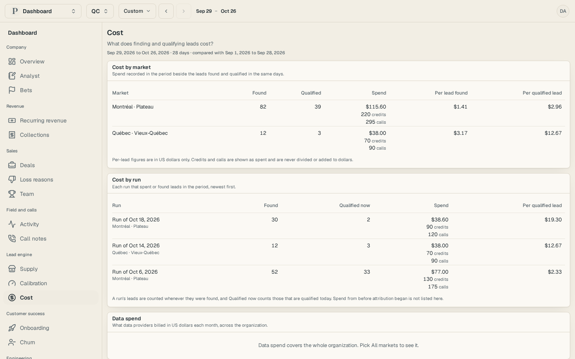The width and height of the screenshot is (575, 359).
Task: Click the Loss reasons thumbs-down icon
Action: (12, 179)
